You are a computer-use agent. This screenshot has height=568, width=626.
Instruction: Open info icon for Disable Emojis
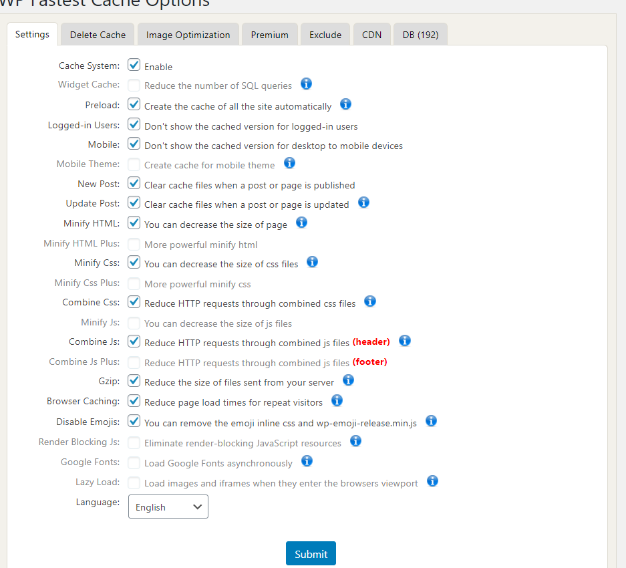pyautogui.click(x=431, y=421)
